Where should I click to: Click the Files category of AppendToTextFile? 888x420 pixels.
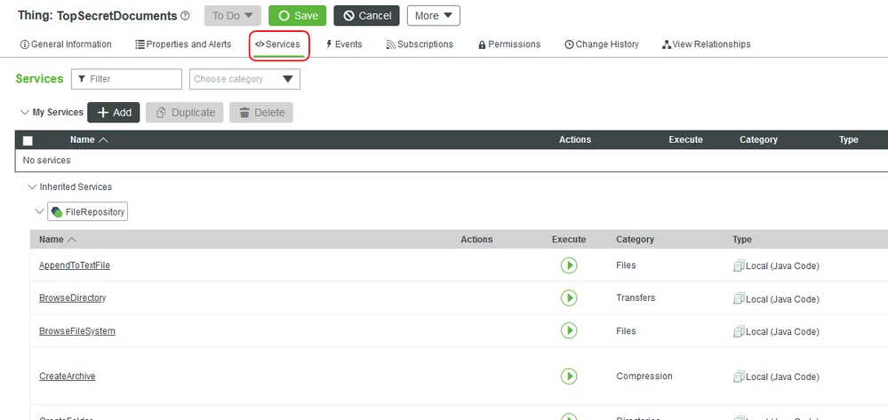pos(626,265)
